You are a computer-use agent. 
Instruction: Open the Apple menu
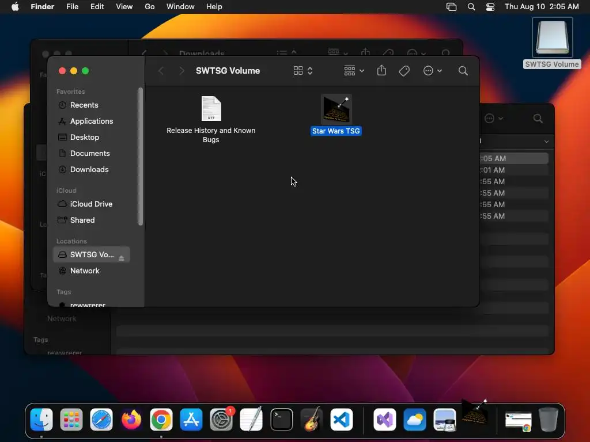click(15, 7)
